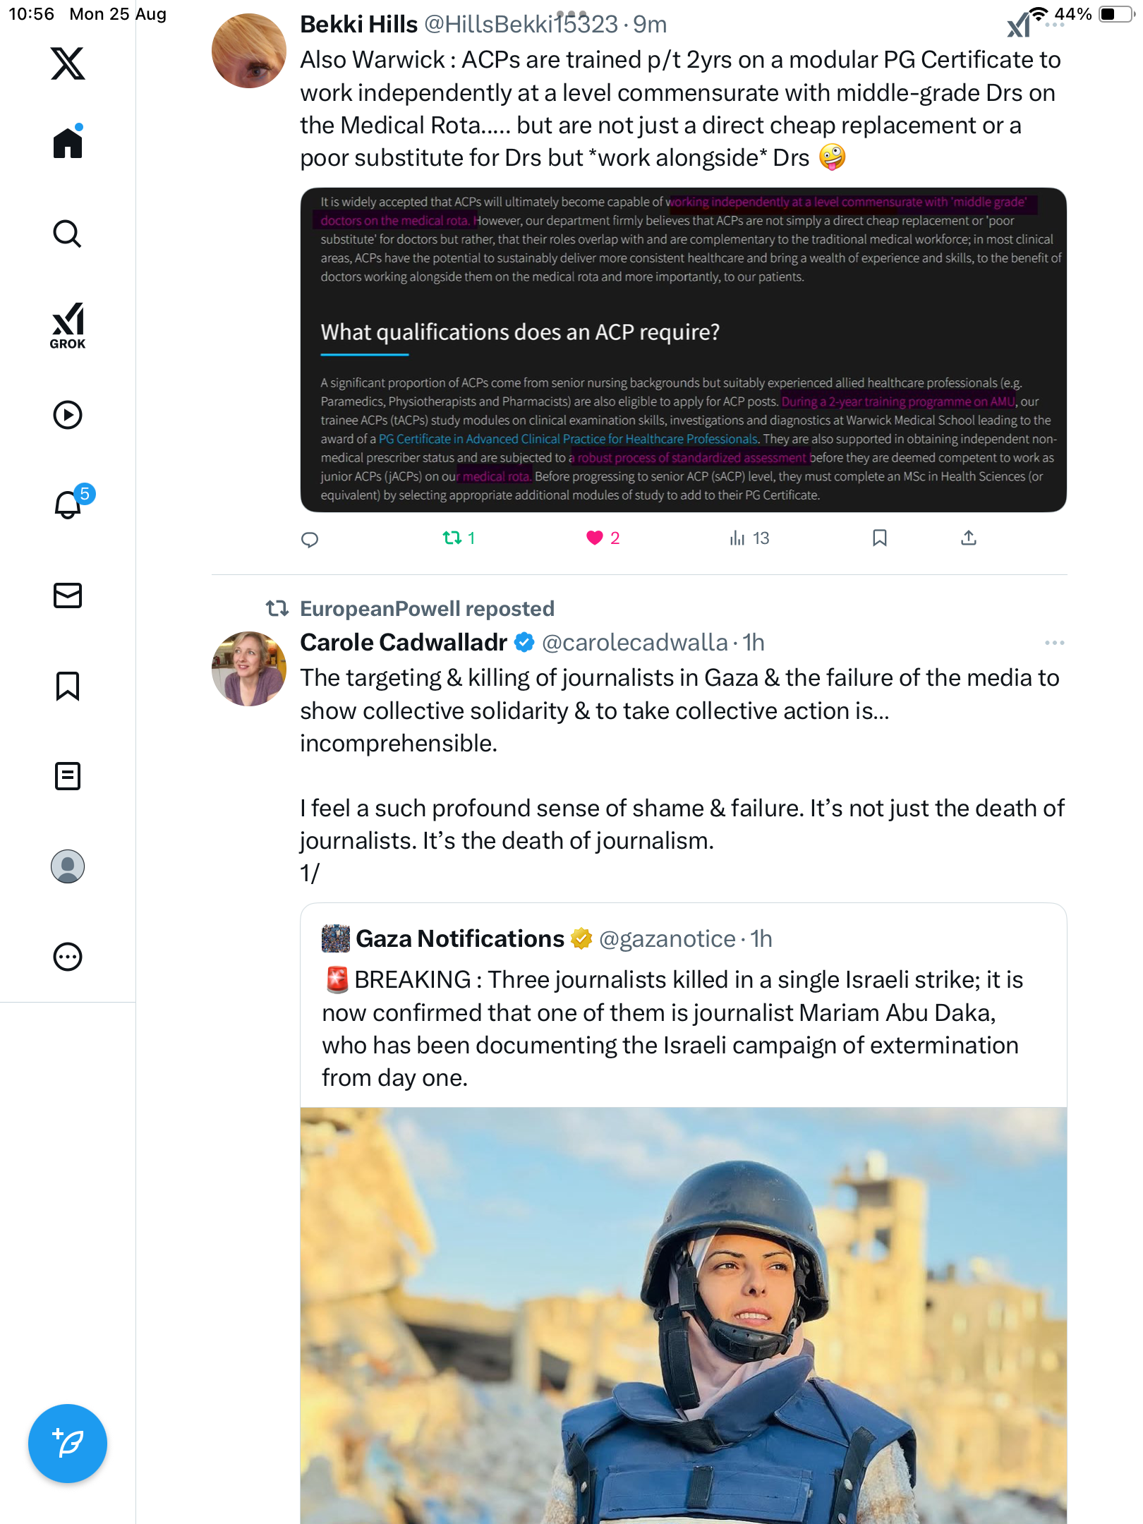Go to Home in the sidebar
1143x1524 pixels.
point(68,143)
